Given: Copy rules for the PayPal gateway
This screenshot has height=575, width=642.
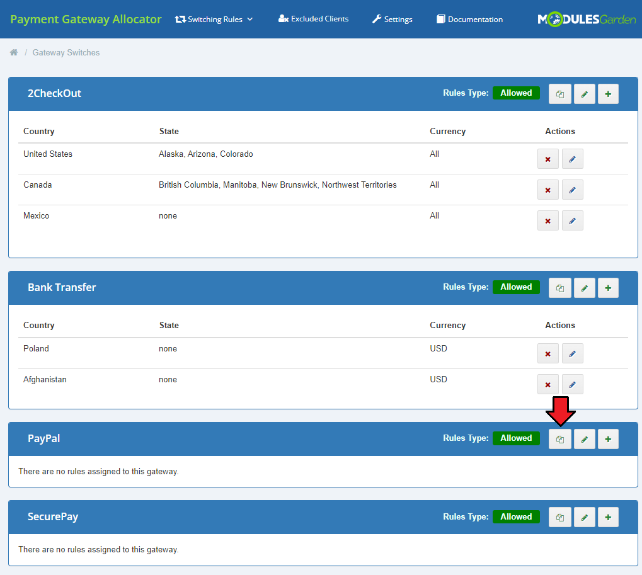Looking at the screenshot, I should point(559,439).
